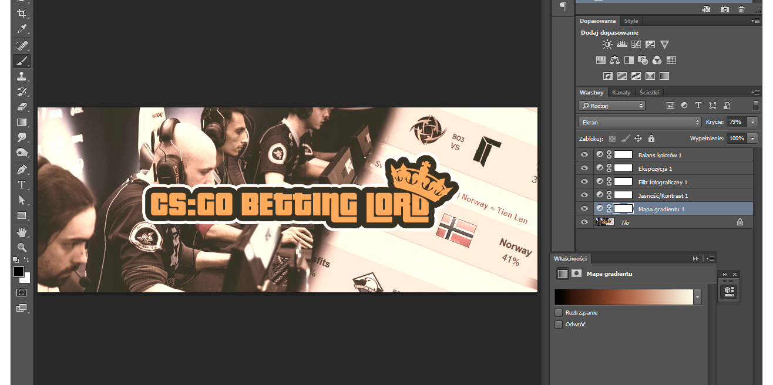Open the Krycie opacity slider arrow
773x385 pixels.
point(752,122)
